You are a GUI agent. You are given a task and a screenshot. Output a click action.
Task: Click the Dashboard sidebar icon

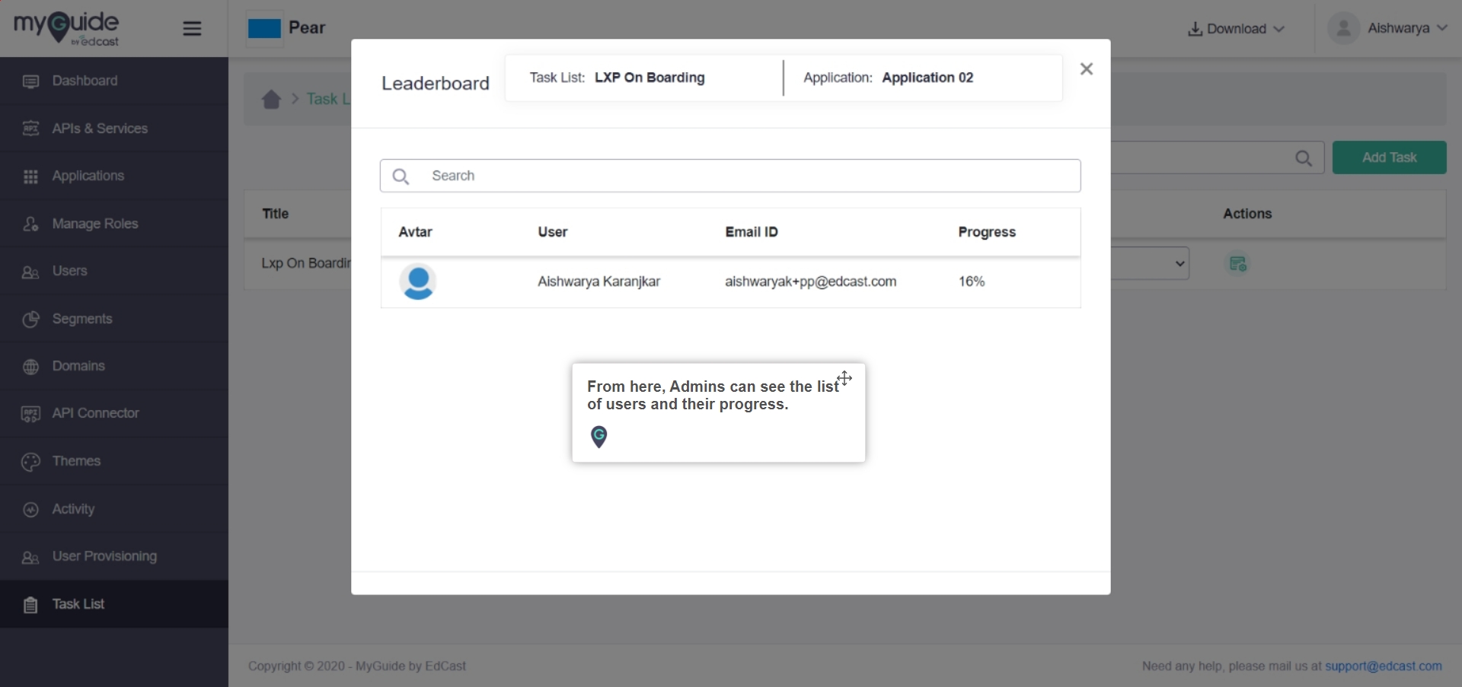(30, 81)
